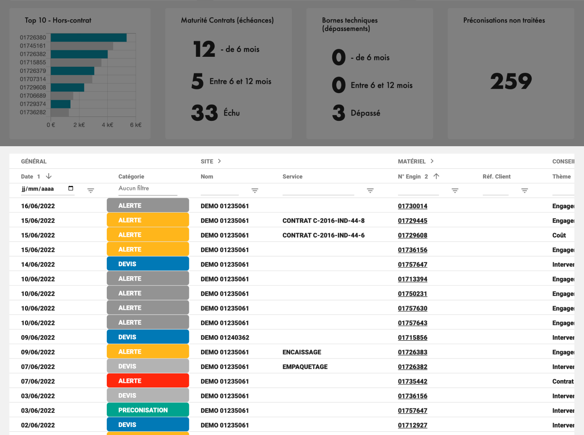Click the blue DEVIS badge dated 14/06/2022

click(x=148, y=264)
